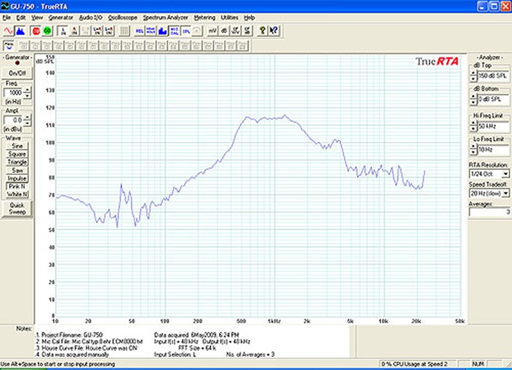Image resolution: width=512 pixels, height=370 pixels.
Task: Raise Hi Freq Limit with up arrow
Action: click(474, 123)
